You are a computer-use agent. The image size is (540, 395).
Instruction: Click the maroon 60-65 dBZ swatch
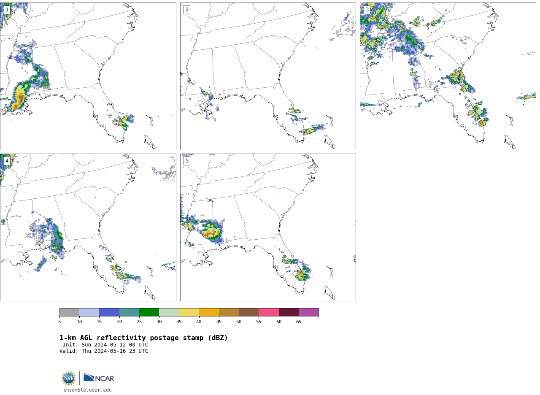(x=289, y=312)
